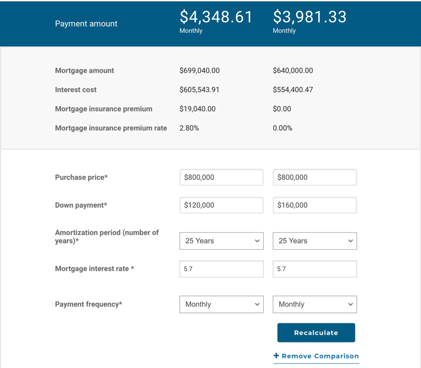Screen dimensions: 421x368
Task: Click the Remove Comparison link
Action: coord(320,356)
